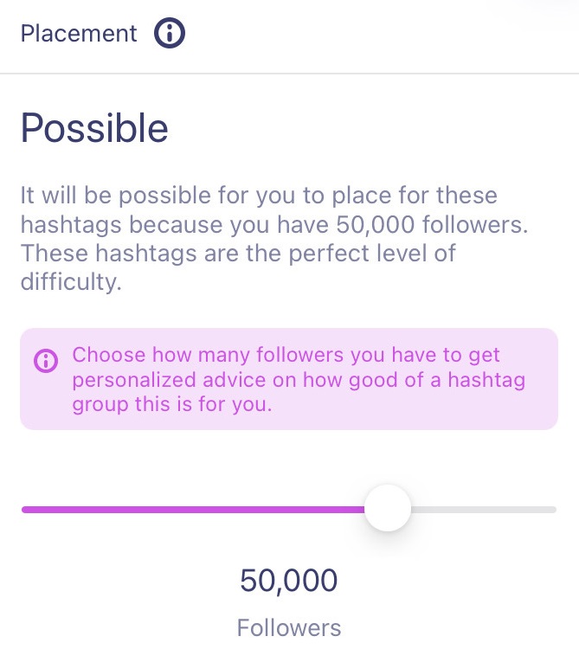
Task: Click the divider line under Placement header
Action: point(289,74)
